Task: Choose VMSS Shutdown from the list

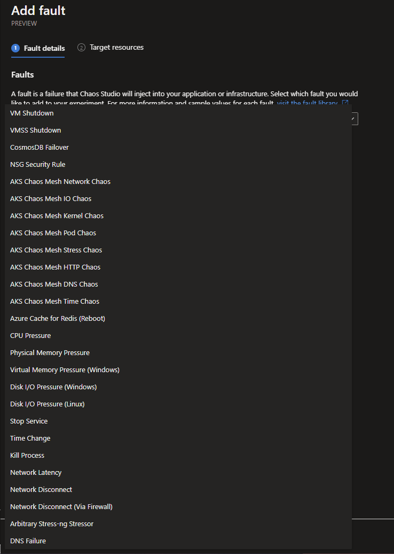Action: tap(36, 130)
